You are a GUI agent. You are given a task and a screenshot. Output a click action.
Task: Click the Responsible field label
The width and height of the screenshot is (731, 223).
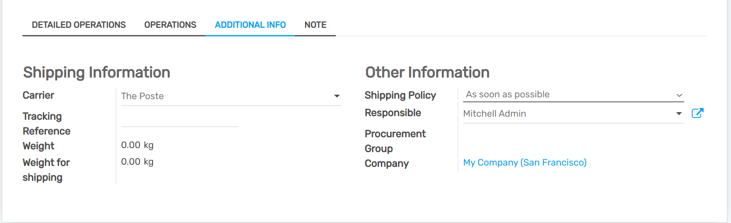393,113
